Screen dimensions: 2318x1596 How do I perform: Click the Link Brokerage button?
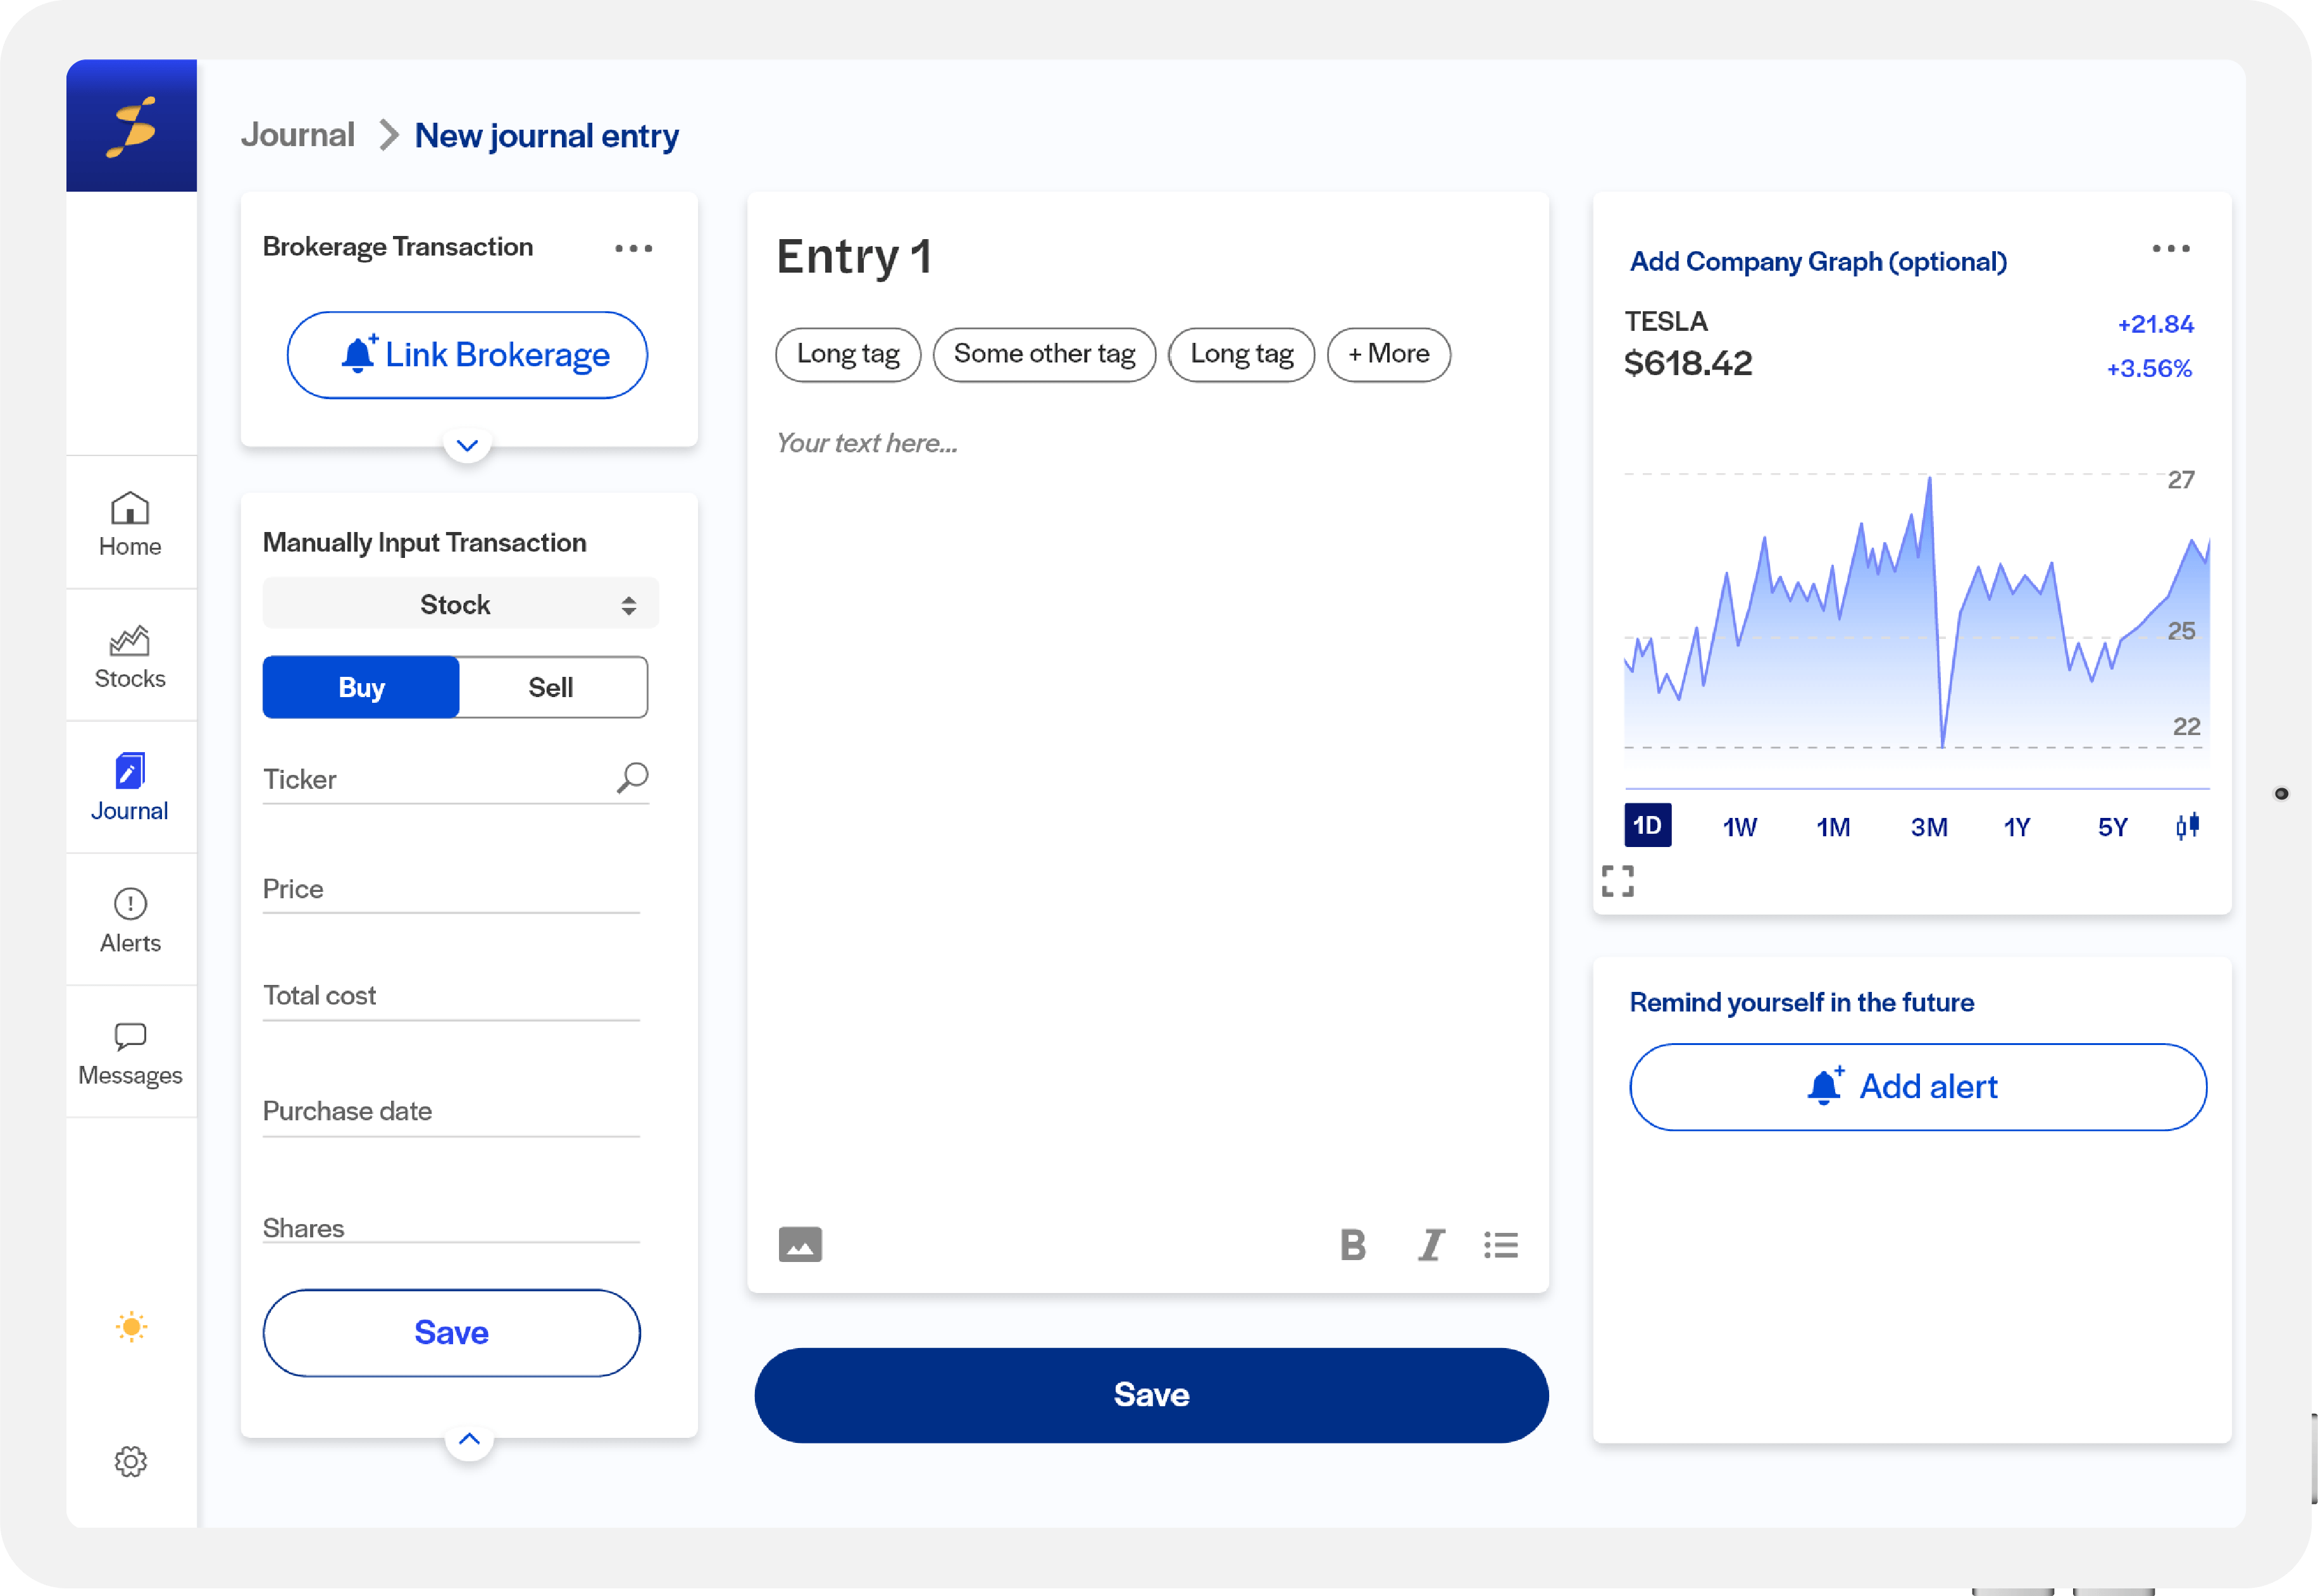point(467,355)
